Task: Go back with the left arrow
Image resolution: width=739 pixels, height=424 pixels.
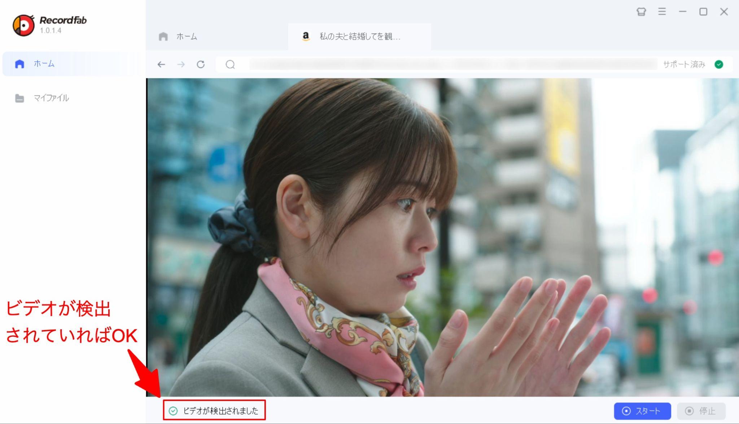Action: pyautogui.click(x=161, y=64)
